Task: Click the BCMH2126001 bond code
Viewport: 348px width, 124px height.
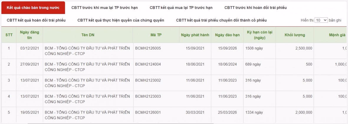Action: point(148,112)
